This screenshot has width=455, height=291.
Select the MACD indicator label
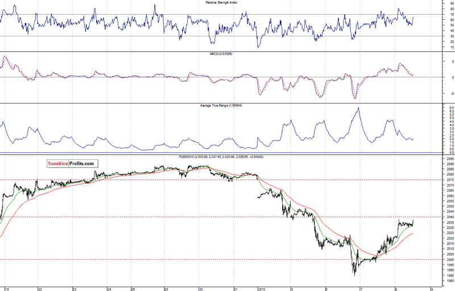221,54
